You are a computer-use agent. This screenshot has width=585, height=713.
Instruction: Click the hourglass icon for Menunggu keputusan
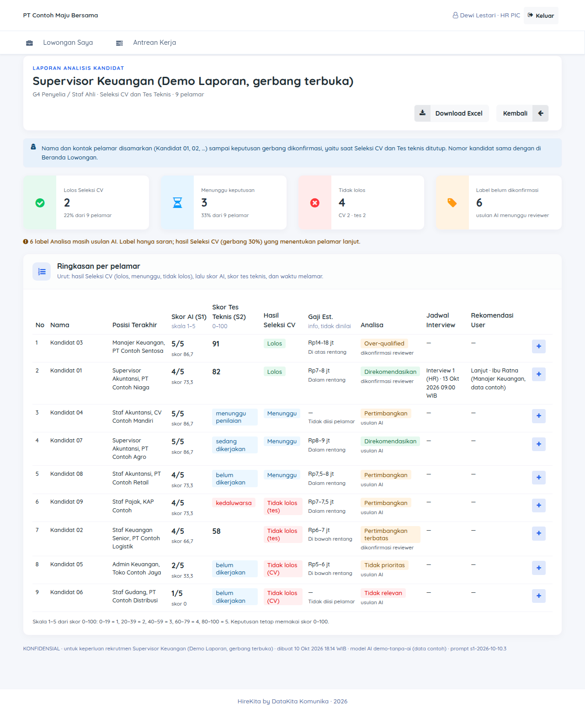coord(177,202)
